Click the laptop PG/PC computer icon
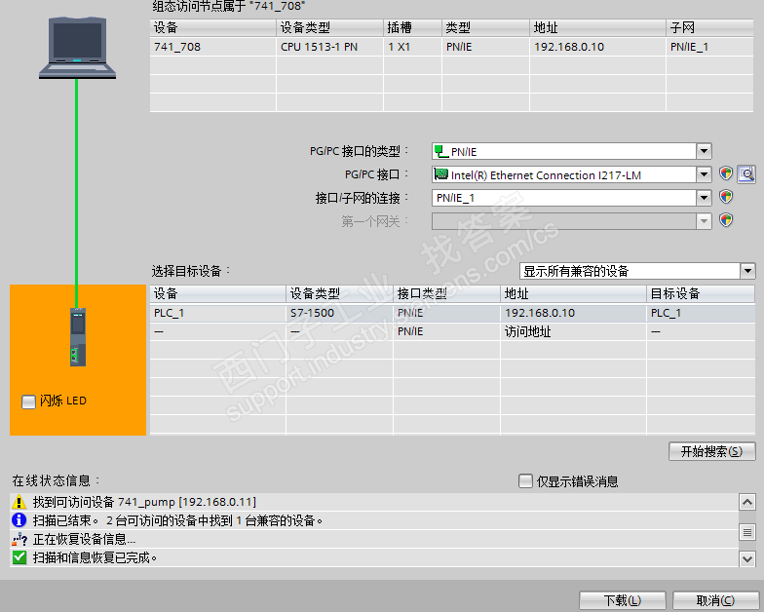The width and height of the screenshot is (764, 612). coord(78,47)
